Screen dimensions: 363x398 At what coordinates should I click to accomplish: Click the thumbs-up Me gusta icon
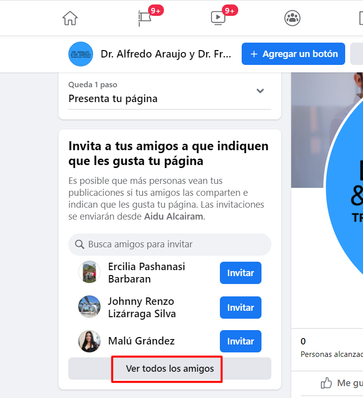tap(326, 383)
